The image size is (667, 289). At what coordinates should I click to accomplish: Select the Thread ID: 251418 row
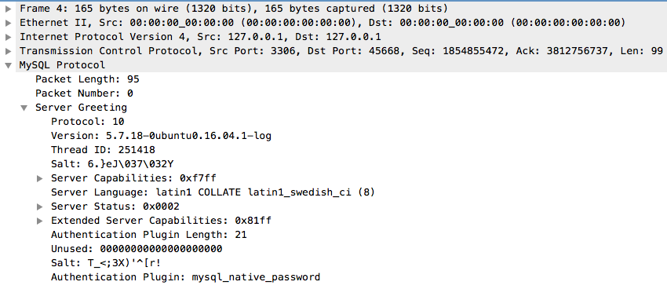(x=103, y=150)
